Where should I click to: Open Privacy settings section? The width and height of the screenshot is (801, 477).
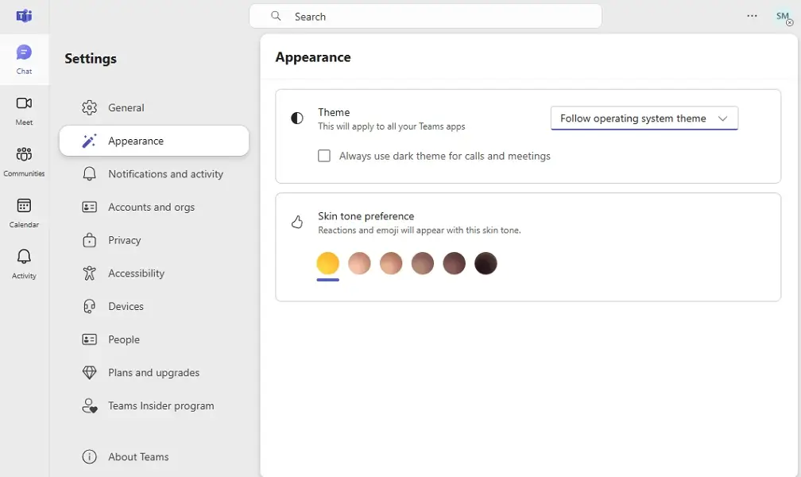coord(154,240)
